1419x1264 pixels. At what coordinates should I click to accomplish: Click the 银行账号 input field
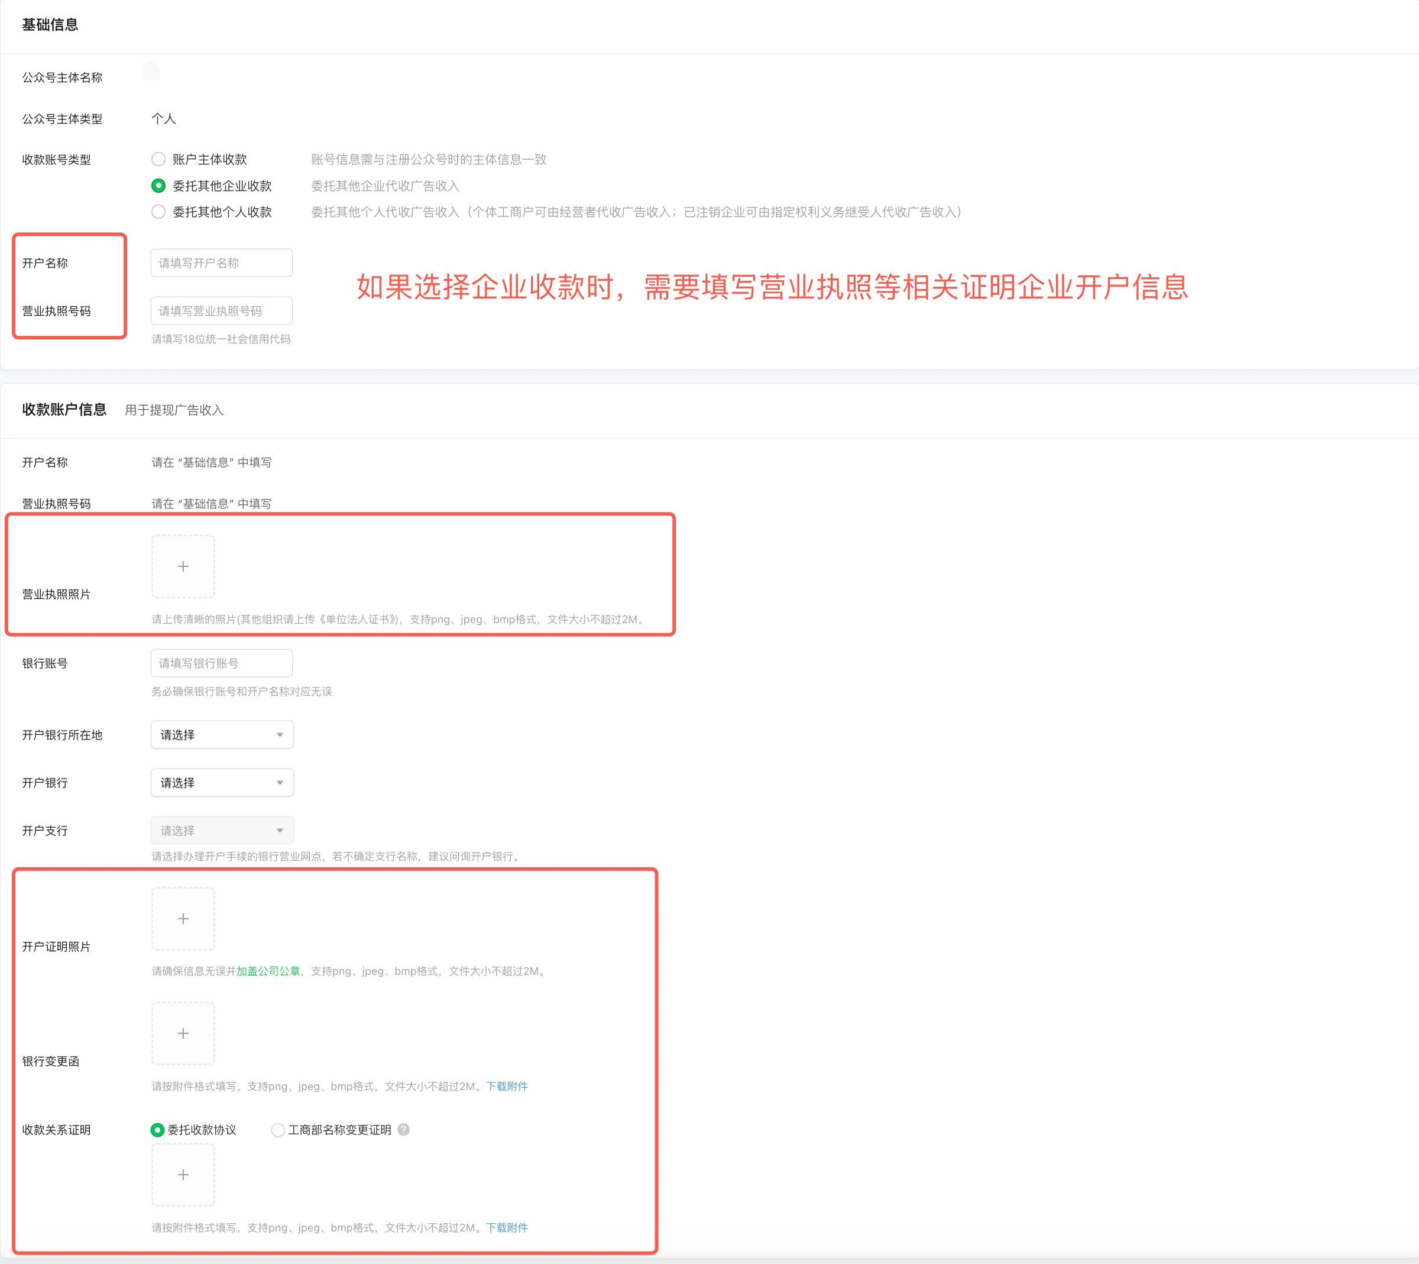tap(222, 663)
